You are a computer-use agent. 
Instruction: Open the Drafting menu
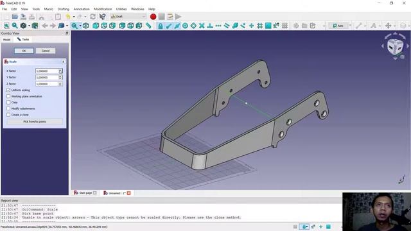coord(63,9)
